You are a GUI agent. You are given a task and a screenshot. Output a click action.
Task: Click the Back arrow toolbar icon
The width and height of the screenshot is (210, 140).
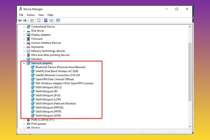click(x=20, y=20)
